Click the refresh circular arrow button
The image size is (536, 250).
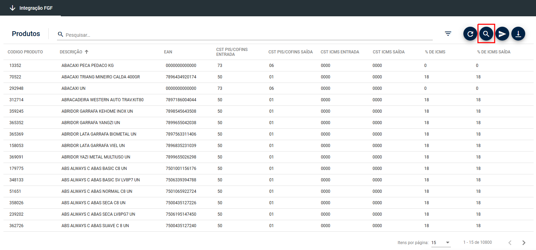(x=470, y=34)
